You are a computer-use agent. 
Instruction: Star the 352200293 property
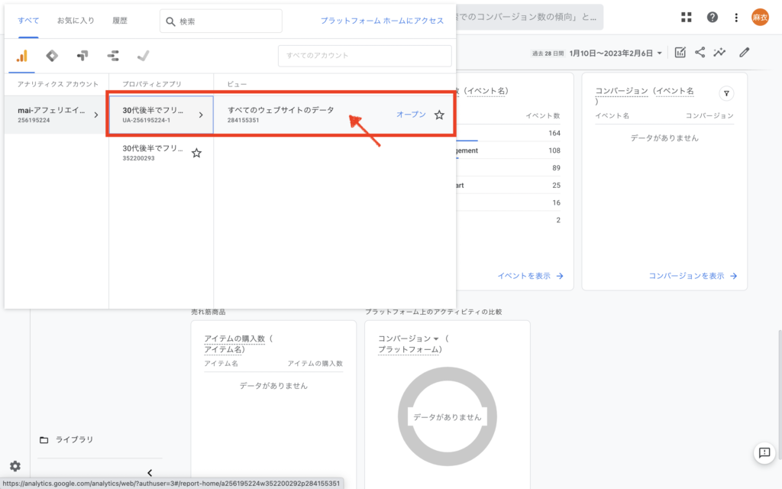click(196, 153)
